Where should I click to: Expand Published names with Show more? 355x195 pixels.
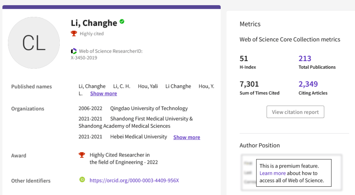tap(103, 94)
